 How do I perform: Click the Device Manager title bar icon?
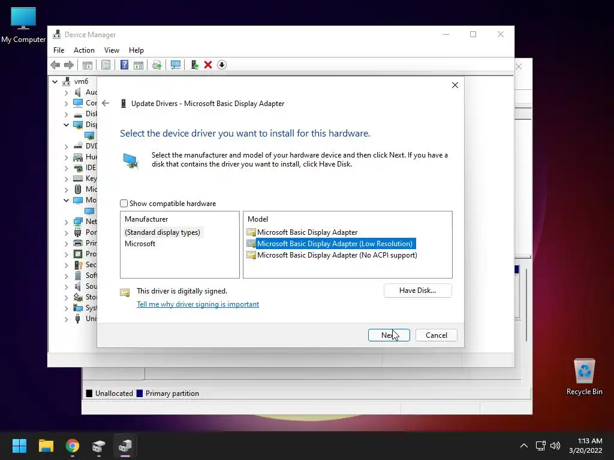tap(57, 34)
